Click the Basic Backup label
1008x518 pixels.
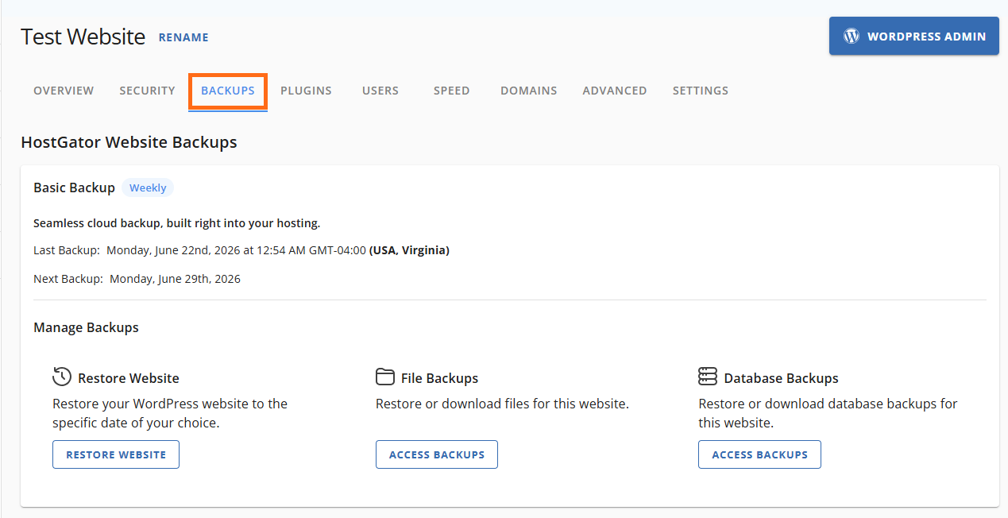click(x=74, y=187)
